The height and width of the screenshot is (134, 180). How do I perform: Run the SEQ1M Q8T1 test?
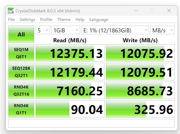[21, 53]
